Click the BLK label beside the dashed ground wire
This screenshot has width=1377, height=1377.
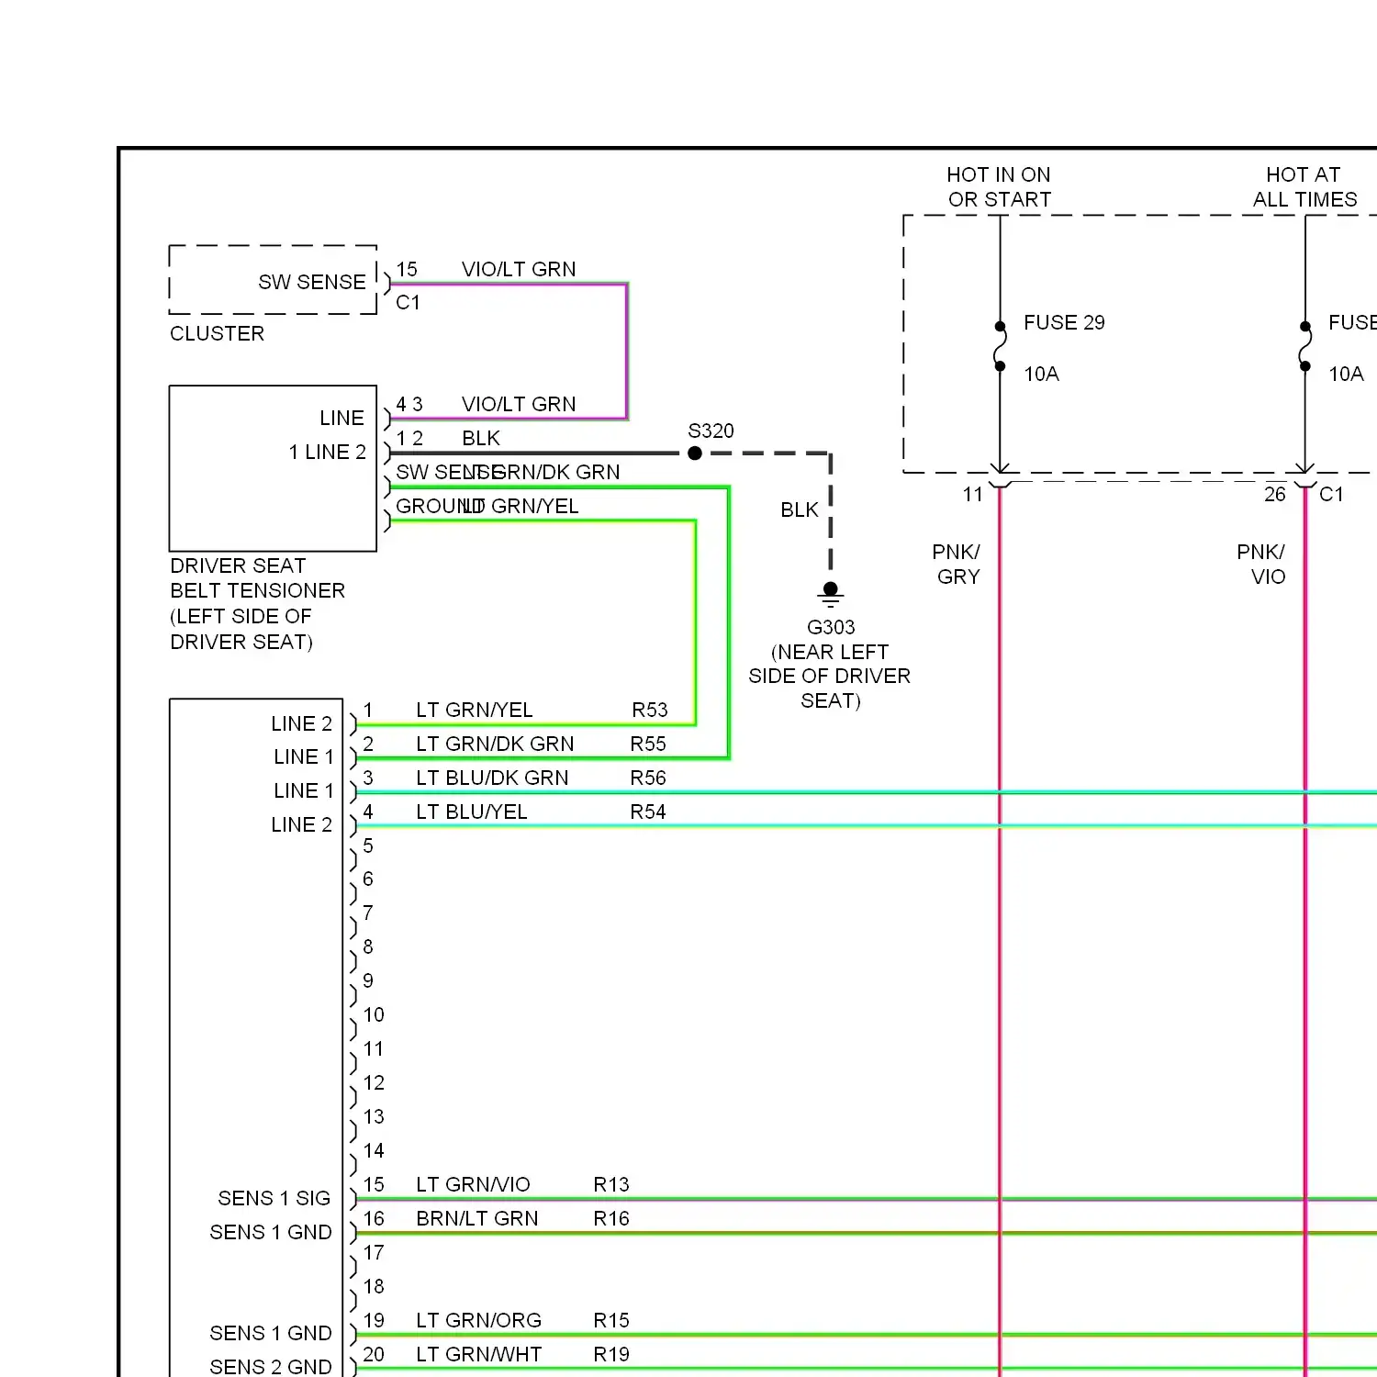800,509
